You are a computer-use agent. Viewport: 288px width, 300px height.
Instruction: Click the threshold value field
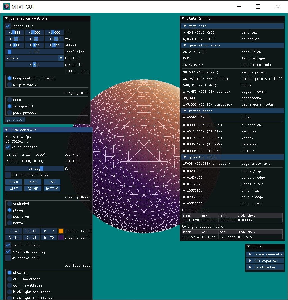(x=35, y=65)
